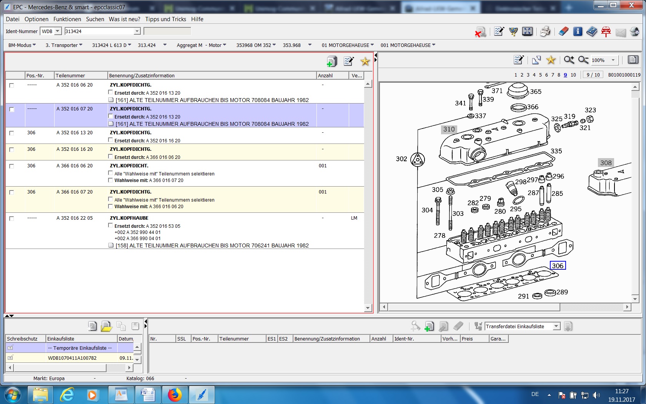Open the 313424 ident number dropdown
Viewport: 646px width, 404px height.
[137, 31]
